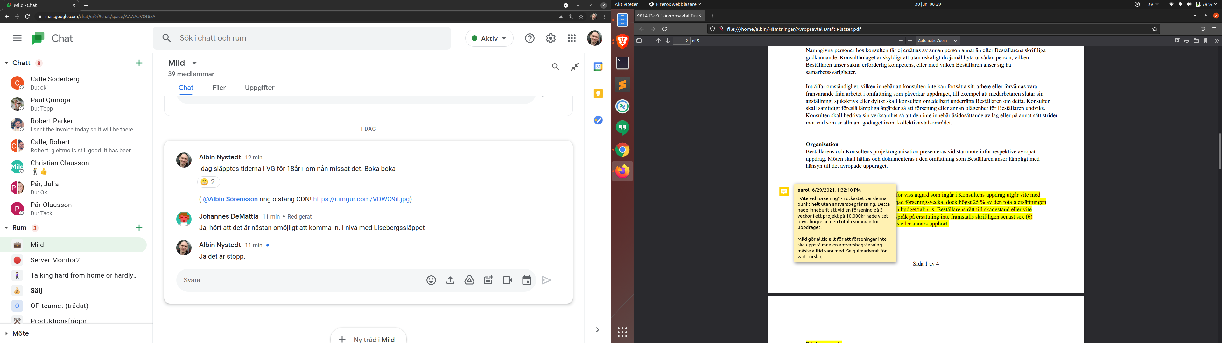
Task: Open GNOME system status menu
Action: pos(1194,4)
